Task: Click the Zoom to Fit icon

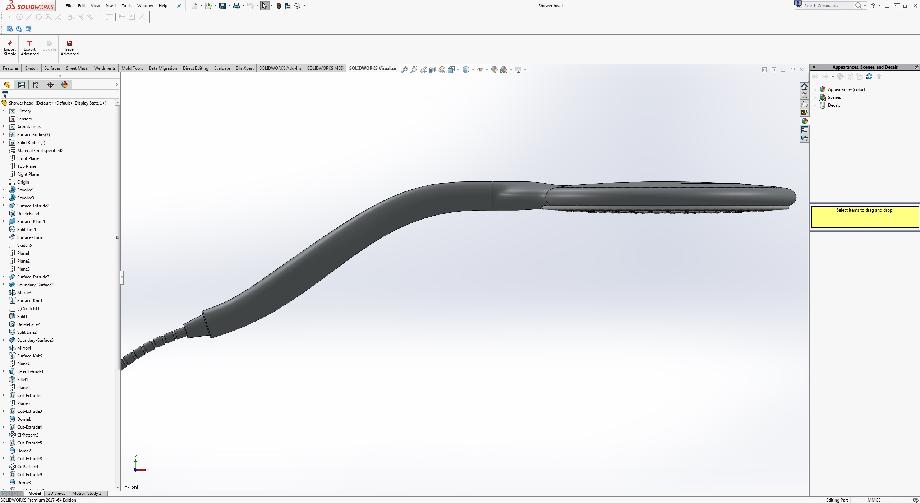Action: (404, 70)
